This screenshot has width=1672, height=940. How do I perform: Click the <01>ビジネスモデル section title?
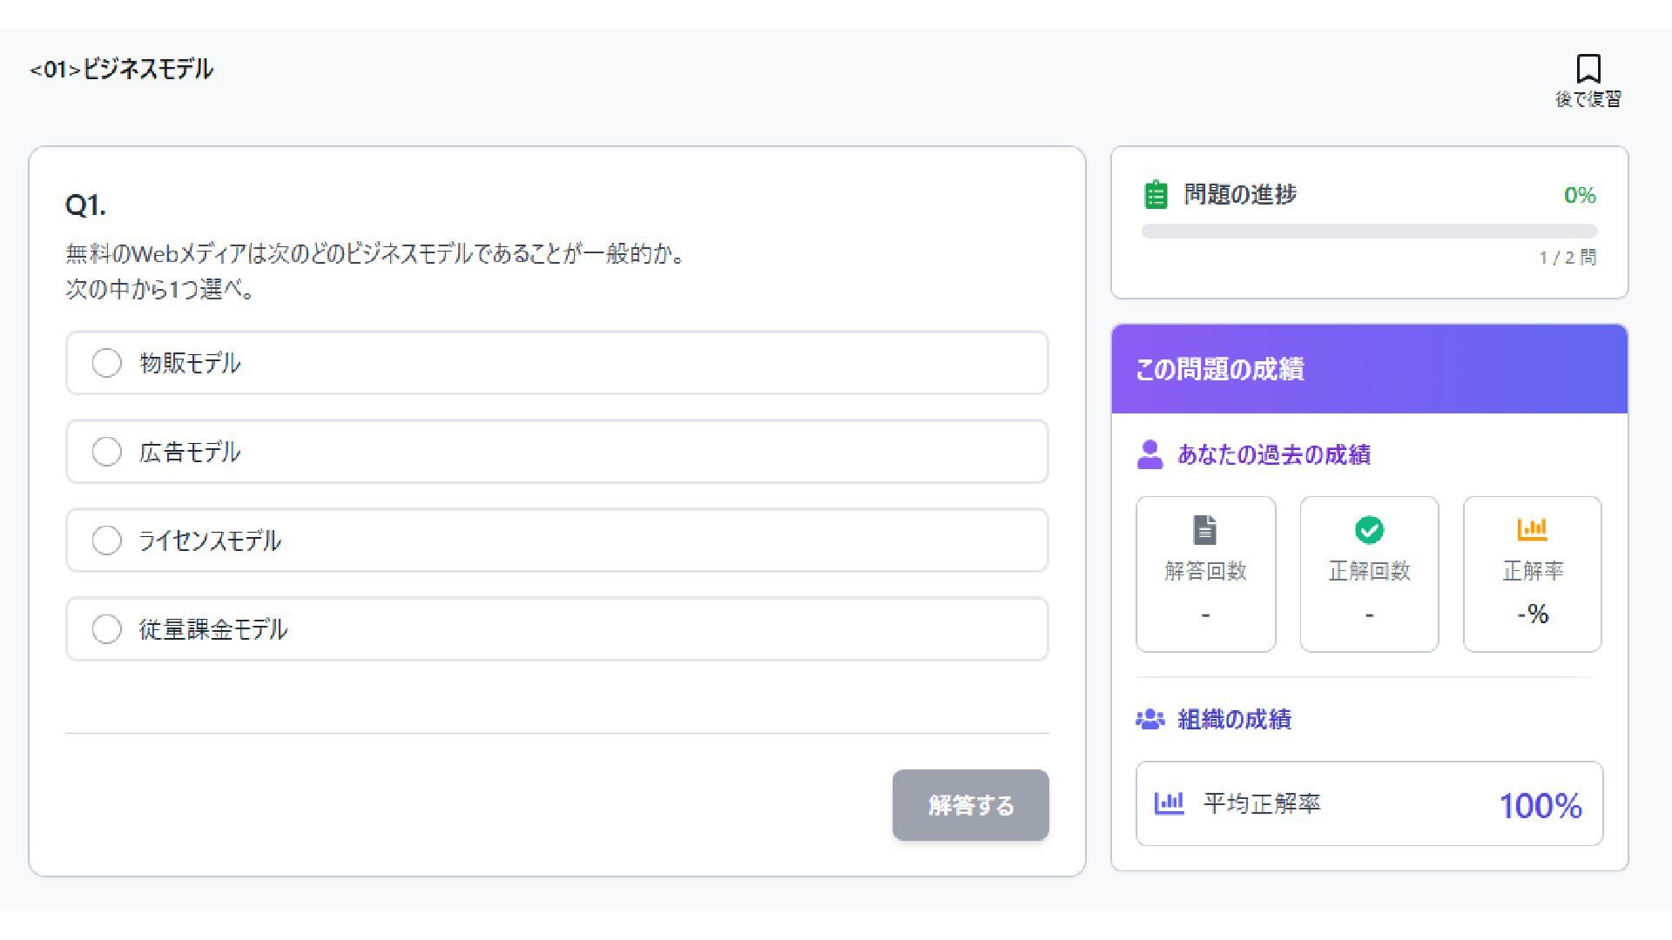tap(122, 70)
